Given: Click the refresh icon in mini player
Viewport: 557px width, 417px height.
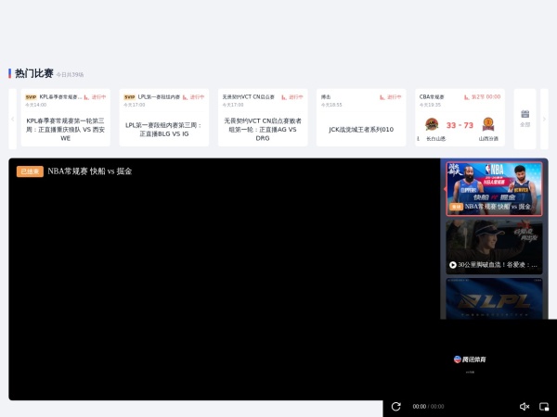Looking at the screenshot, I should click(x=396, y=406).
